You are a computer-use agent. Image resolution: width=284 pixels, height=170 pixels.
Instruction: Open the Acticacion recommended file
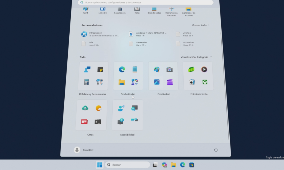click(x=185, y=44)
